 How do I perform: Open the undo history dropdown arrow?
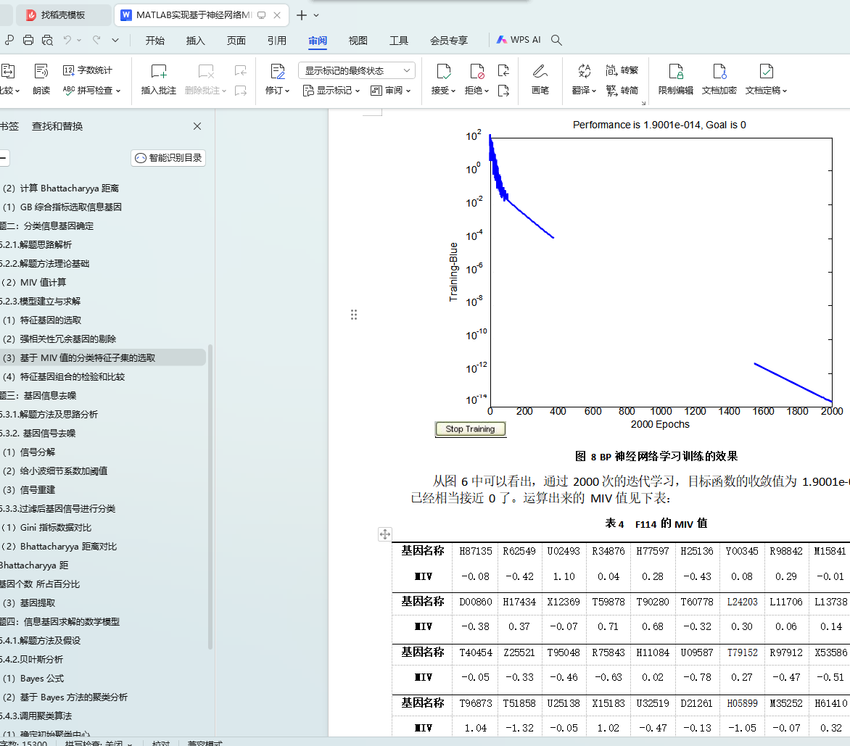tap(79, 40)
